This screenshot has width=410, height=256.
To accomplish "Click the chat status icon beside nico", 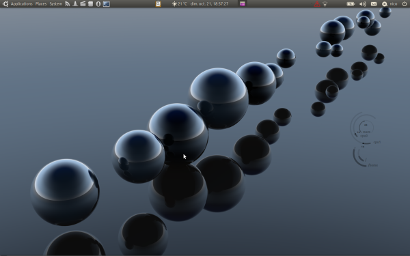I will (x=385, y=4).
